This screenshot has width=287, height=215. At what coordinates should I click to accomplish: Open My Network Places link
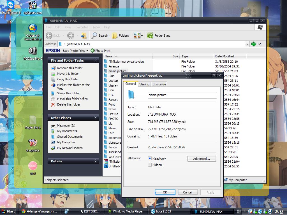pyautogui.click(x=70, y=148)
